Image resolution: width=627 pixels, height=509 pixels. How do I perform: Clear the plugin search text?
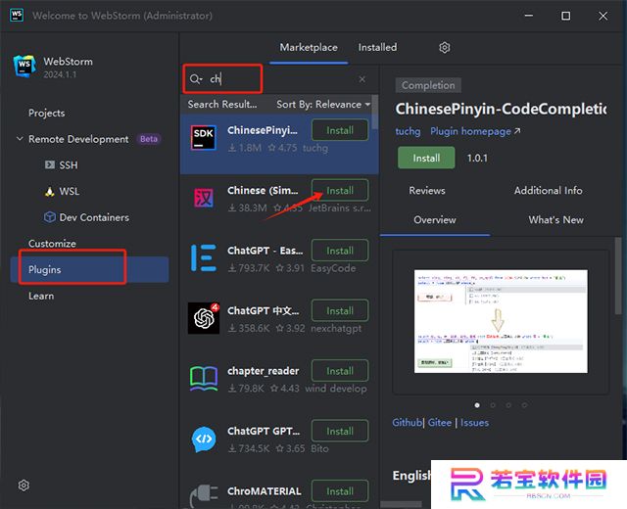coord(362,79)
